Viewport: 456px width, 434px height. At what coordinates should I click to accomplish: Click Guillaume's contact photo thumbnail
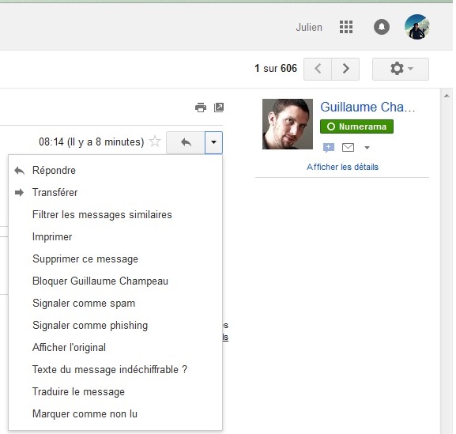pyautogui.click(x=288, y=124)
